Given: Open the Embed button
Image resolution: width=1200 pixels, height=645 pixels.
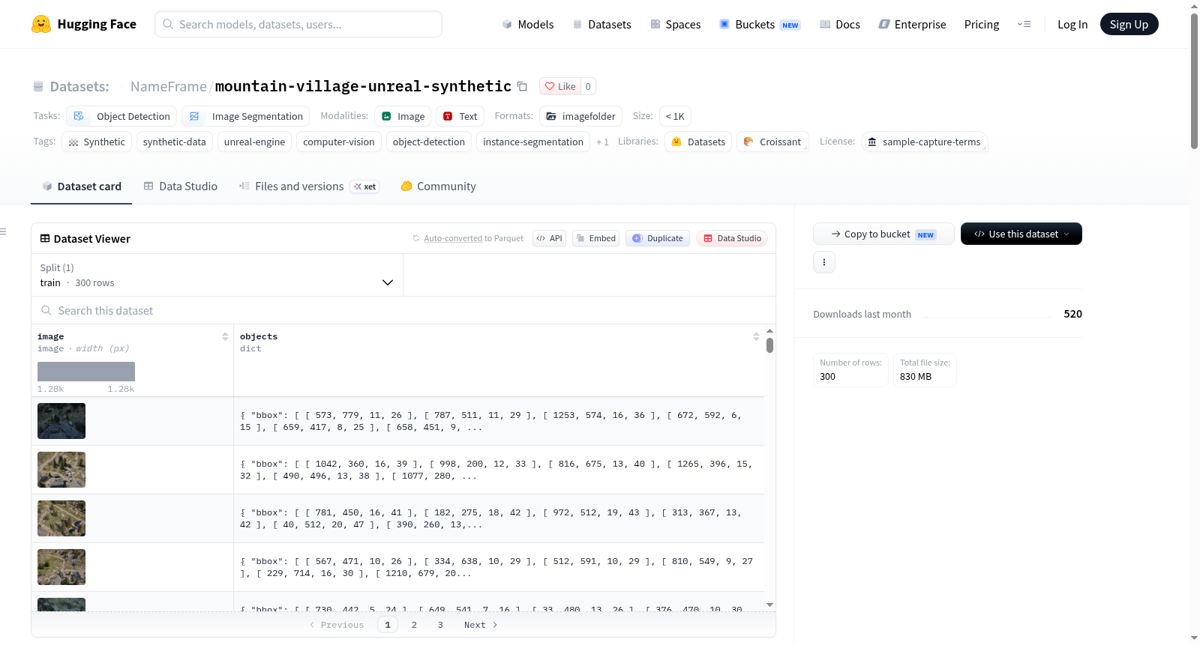Looking at the screenshot, I should [595, 238].
